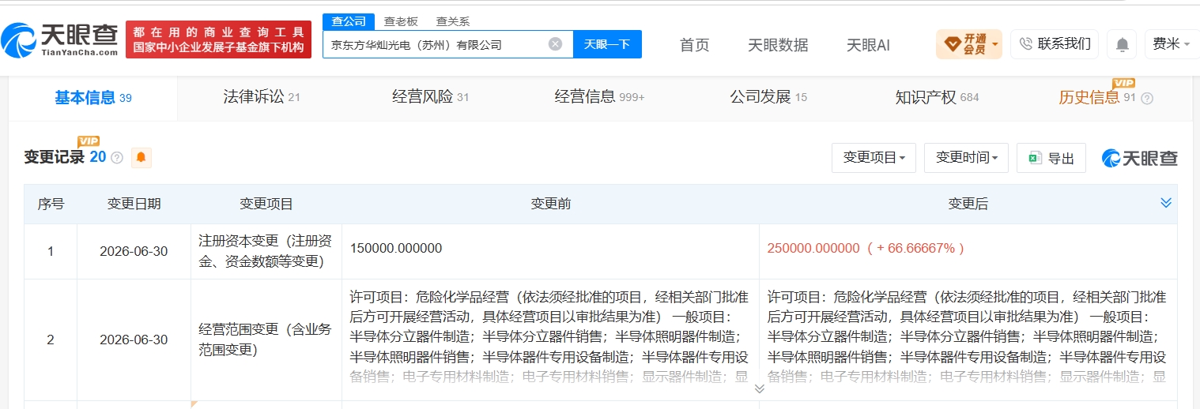Viewport: 1200px width, 409px height.
Task: Click the 联系我们 contact button
Action: tap(1055, 44)
